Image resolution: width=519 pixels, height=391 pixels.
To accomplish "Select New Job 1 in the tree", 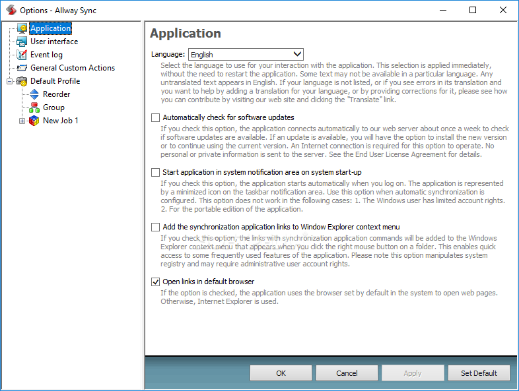I will [61, 121].
